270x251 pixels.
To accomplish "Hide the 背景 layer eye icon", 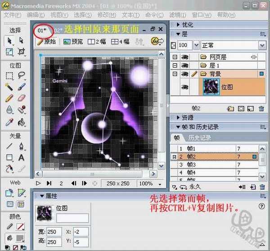I will tap(185, 74).
